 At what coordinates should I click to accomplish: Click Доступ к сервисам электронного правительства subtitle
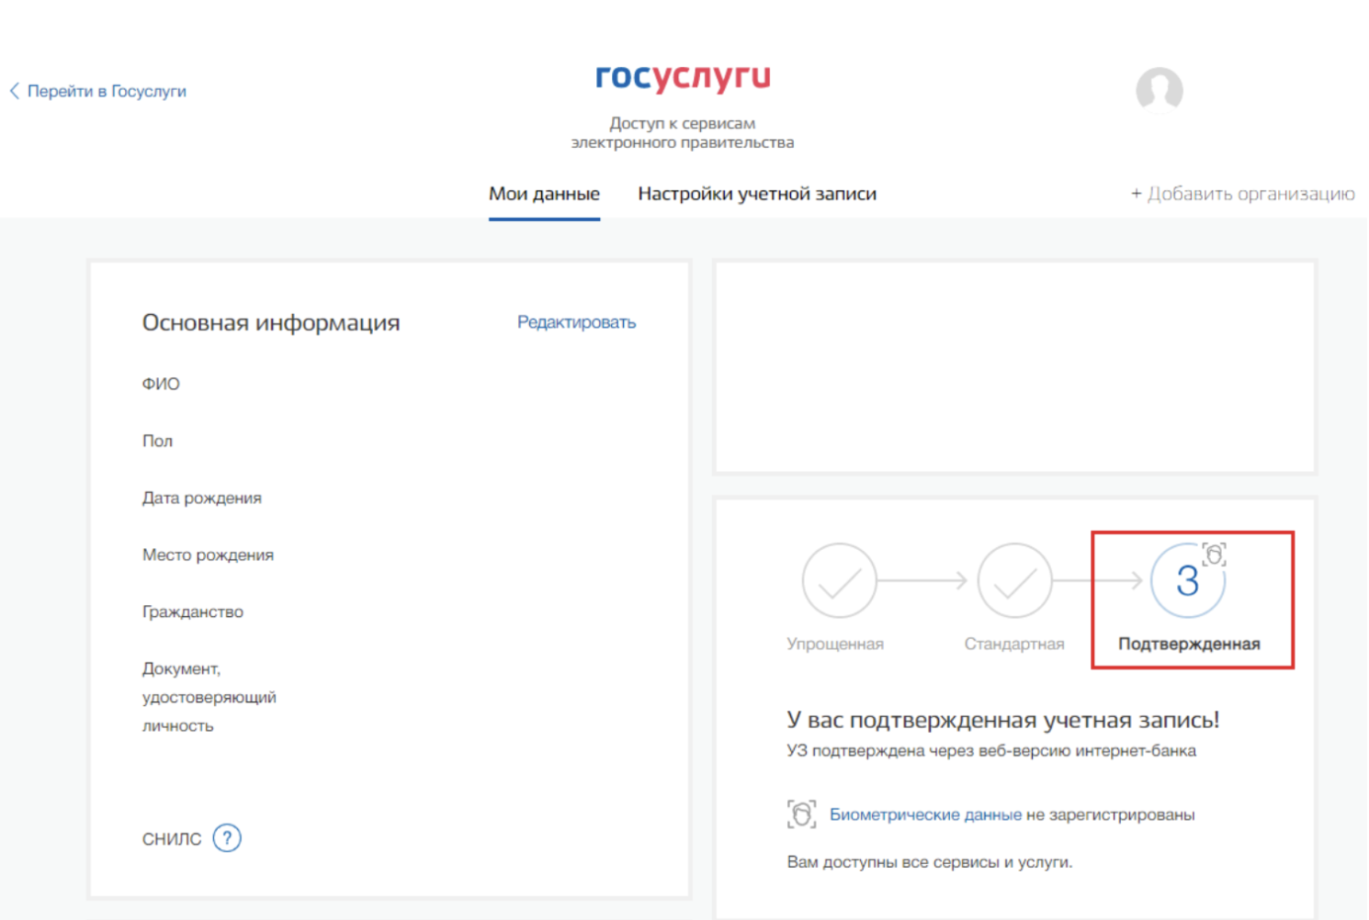[x=683, y=132]
